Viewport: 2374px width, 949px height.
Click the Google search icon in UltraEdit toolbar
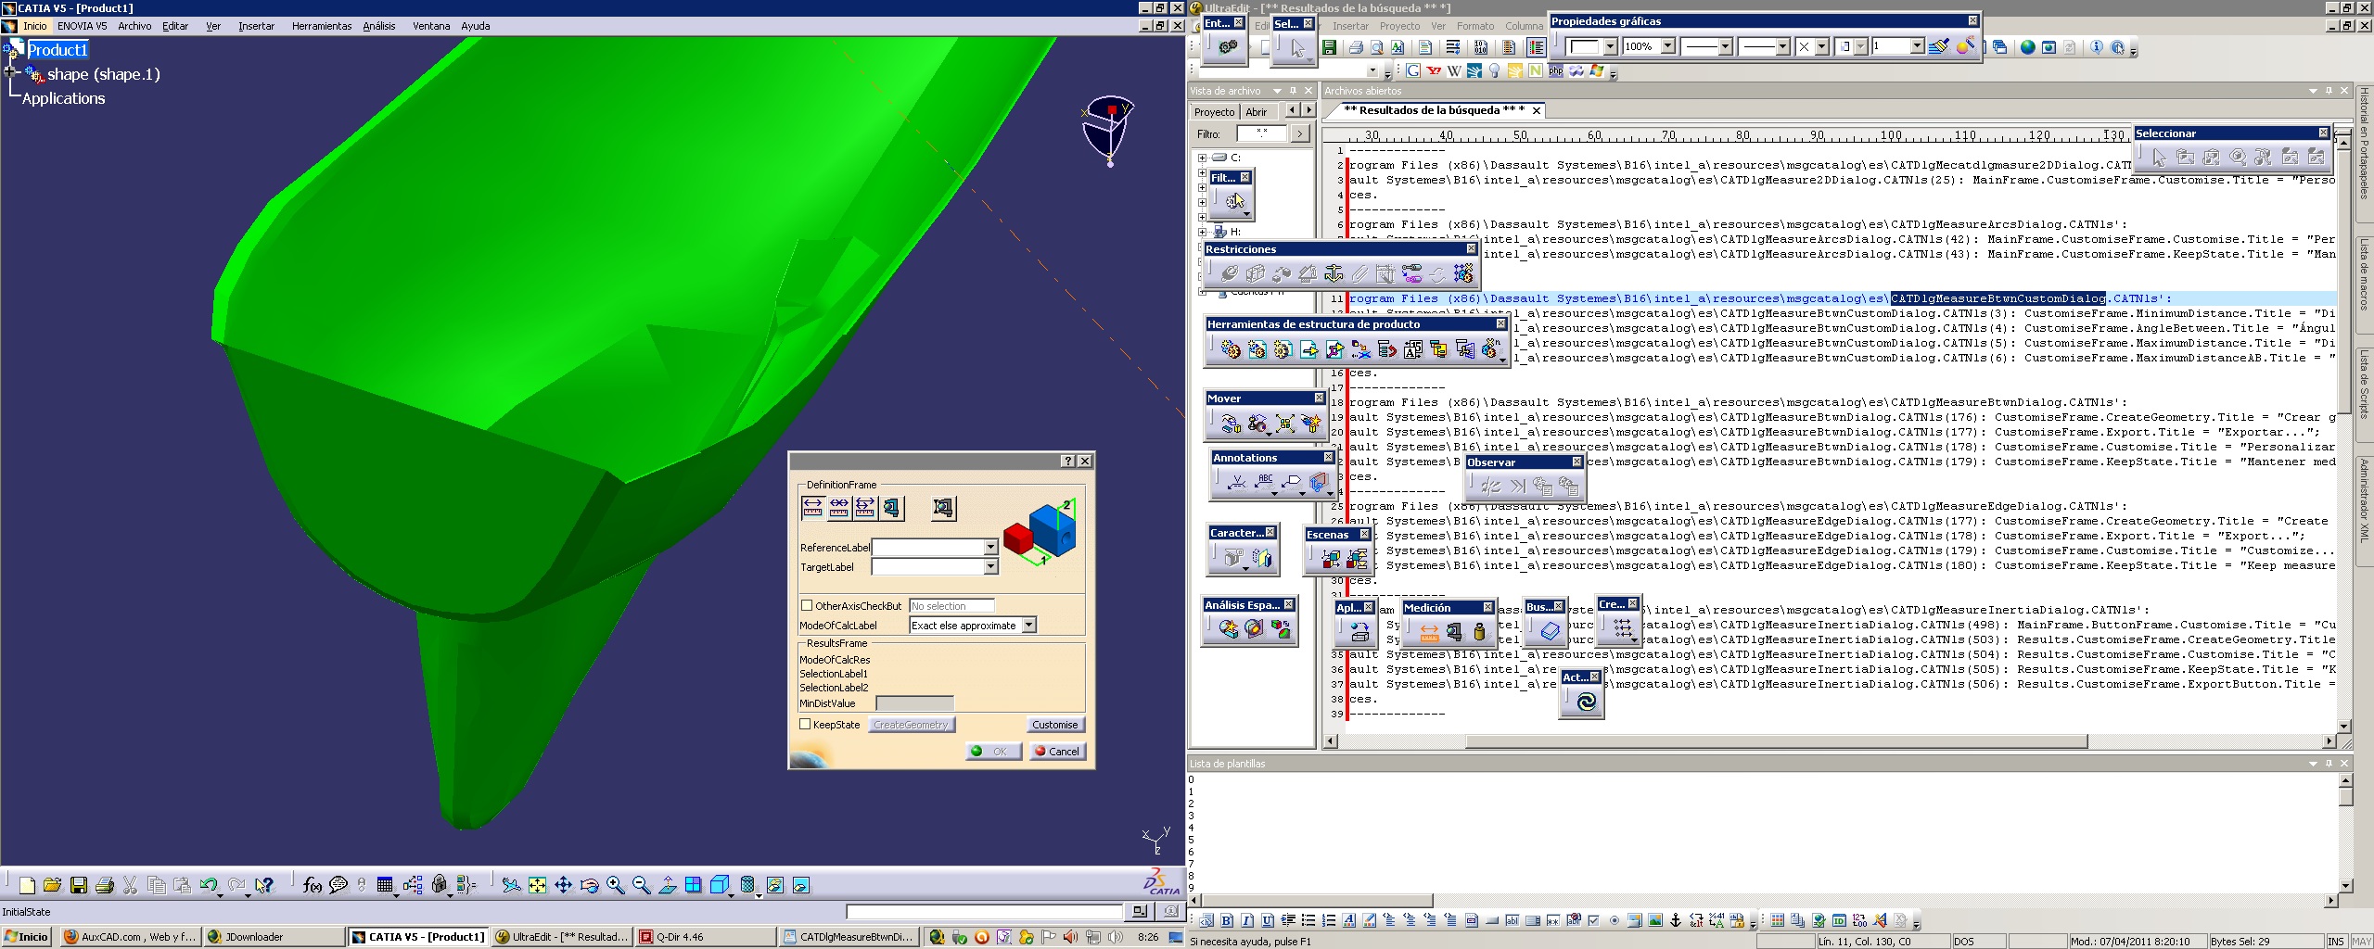pyautogui.click(x=1413, y=70)
